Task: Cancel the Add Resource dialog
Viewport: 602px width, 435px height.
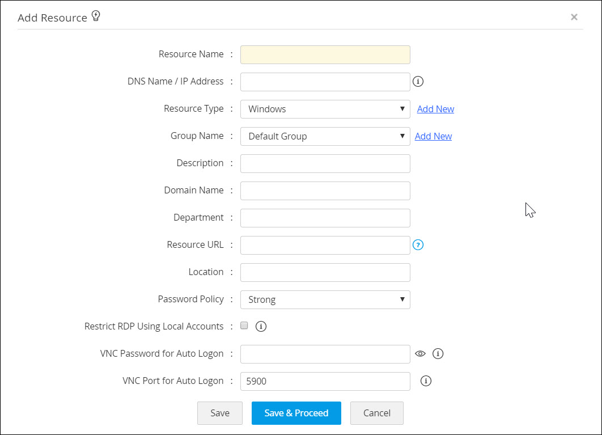Action: tap(376, 413)
